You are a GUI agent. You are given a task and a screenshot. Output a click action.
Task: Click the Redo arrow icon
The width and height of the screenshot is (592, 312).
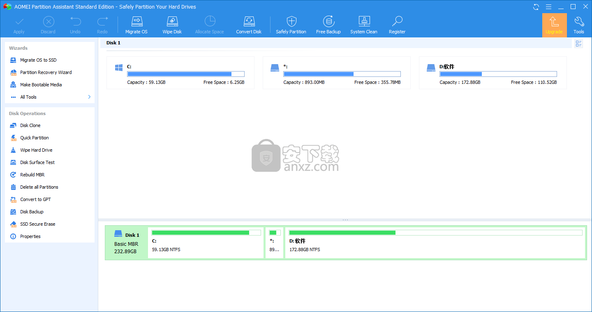[x=102, y=21]
